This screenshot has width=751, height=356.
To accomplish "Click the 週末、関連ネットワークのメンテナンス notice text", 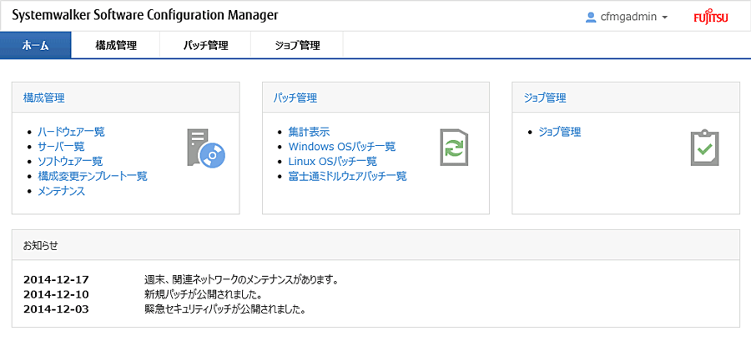I will point(241,280).
